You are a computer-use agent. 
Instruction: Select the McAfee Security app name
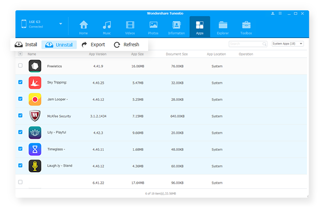tap(59, 116)
